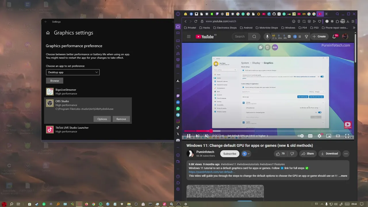Skip to next video in player
The width and height of the screenshot is (368, 207).
point(198,136)
